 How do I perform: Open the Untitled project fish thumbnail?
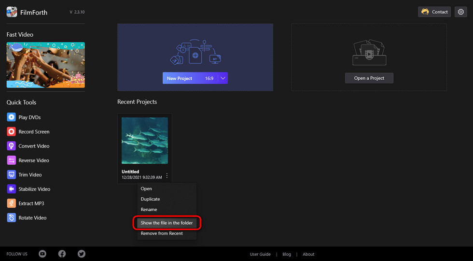145,141
